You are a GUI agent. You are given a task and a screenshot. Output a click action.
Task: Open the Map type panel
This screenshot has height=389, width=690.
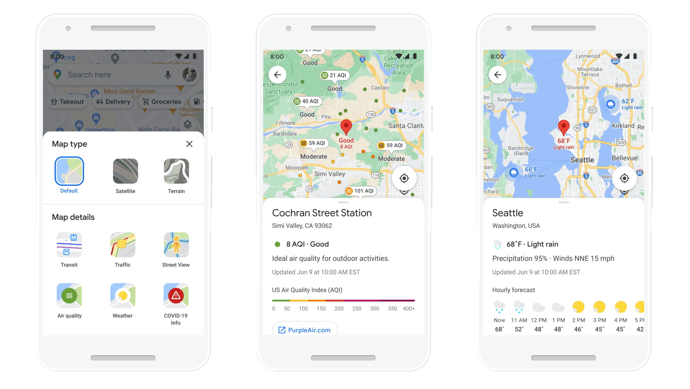point(187,124)
